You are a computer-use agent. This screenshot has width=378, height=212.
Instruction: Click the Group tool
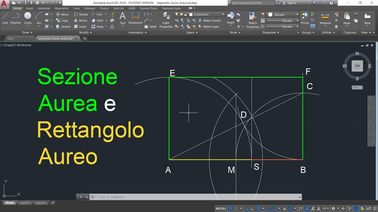click(305, 18)
